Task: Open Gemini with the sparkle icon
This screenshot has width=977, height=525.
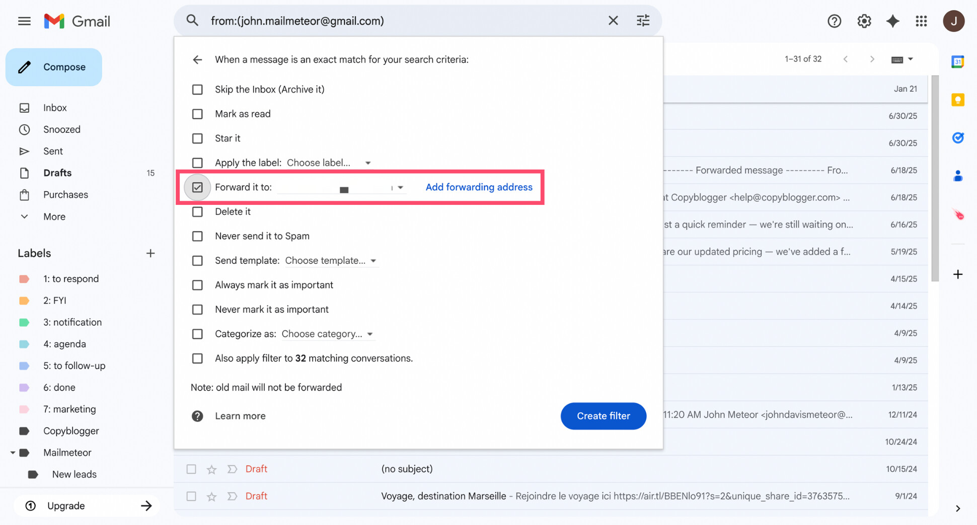Action: [893, 21]
